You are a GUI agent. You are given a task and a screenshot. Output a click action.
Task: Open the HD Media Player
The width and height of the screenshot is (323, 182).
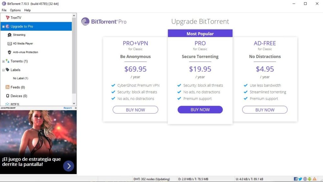(x=9, y=43)
